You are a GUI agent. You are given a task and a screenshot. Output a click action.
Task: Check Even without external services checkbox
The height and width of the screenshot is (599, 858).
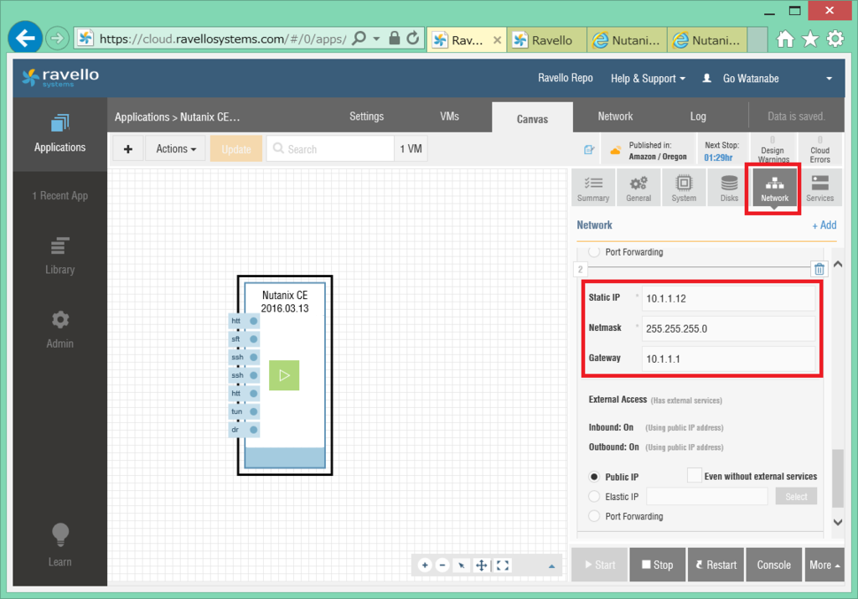tap(695, 475)
